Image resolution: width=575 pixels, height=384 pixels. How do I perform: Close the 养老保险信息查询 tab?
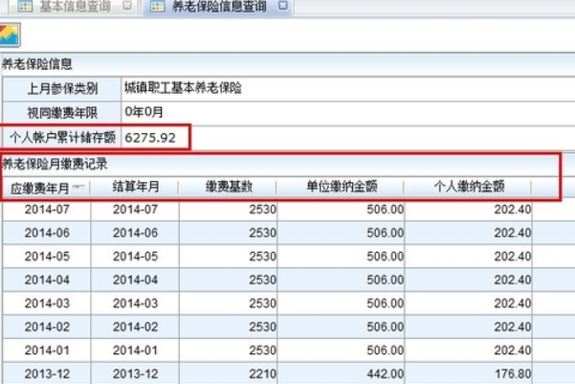(x=283, y=6)
